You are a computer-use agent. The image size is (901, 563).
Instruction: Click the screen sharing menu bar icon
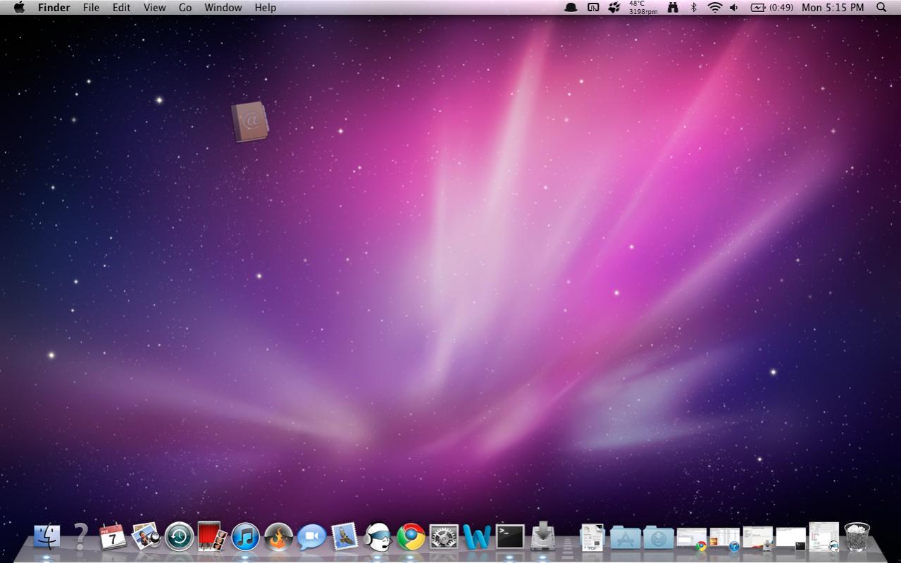593,7
